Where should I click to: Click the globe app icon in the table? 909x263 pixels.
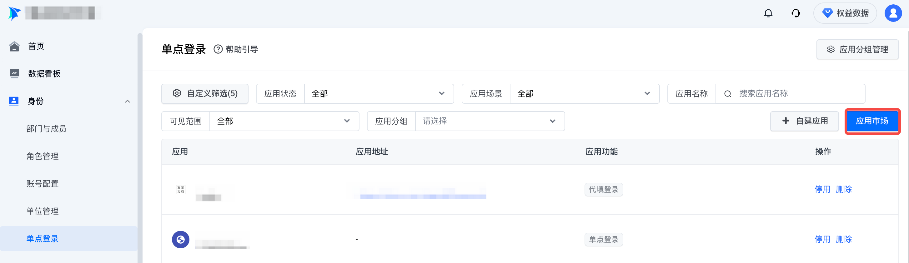pyautogui.click(x=180, y=240)
